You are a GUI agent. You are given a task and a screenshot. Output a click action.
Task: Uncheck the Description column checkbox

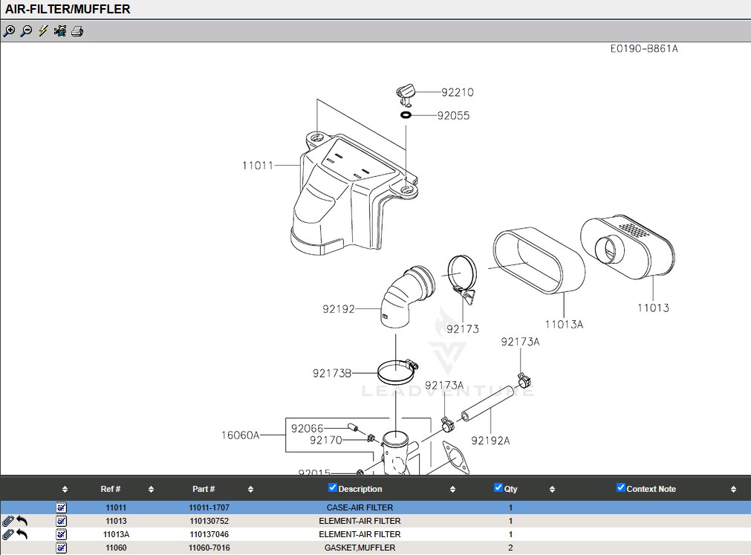[333, 488]
